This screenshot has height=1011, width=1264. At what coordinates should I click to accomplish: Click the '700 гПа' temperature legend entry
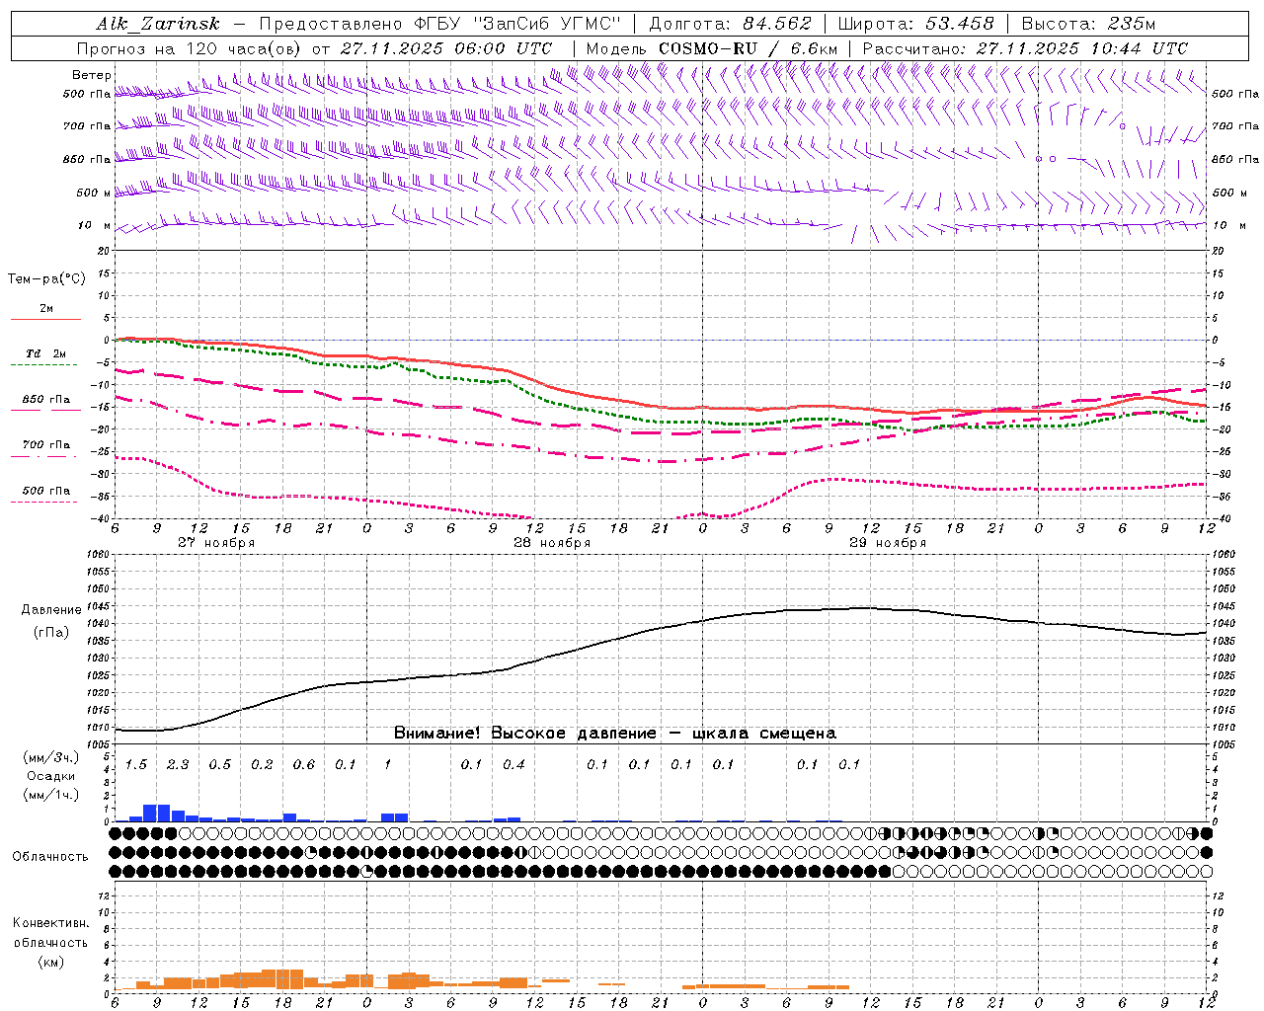pyautogui.click(x=46, y=445)
